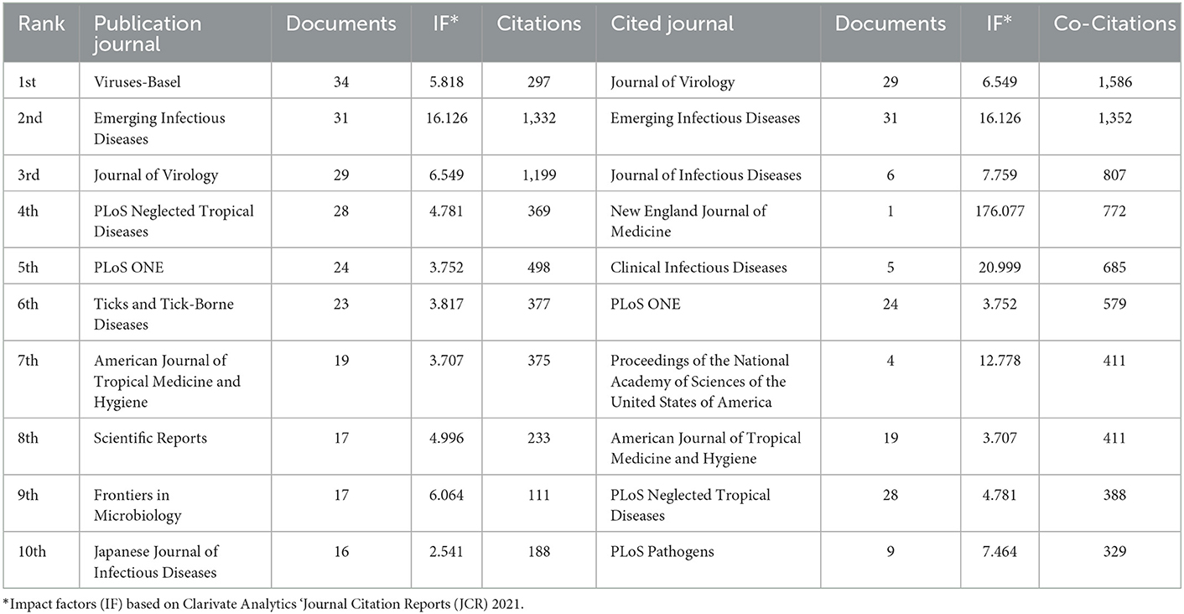The width and height of the screenshot is (1184, 614).
Task: Click 'Journal of Virology' in the 1st rank row
Action: (x=672, y=81)
